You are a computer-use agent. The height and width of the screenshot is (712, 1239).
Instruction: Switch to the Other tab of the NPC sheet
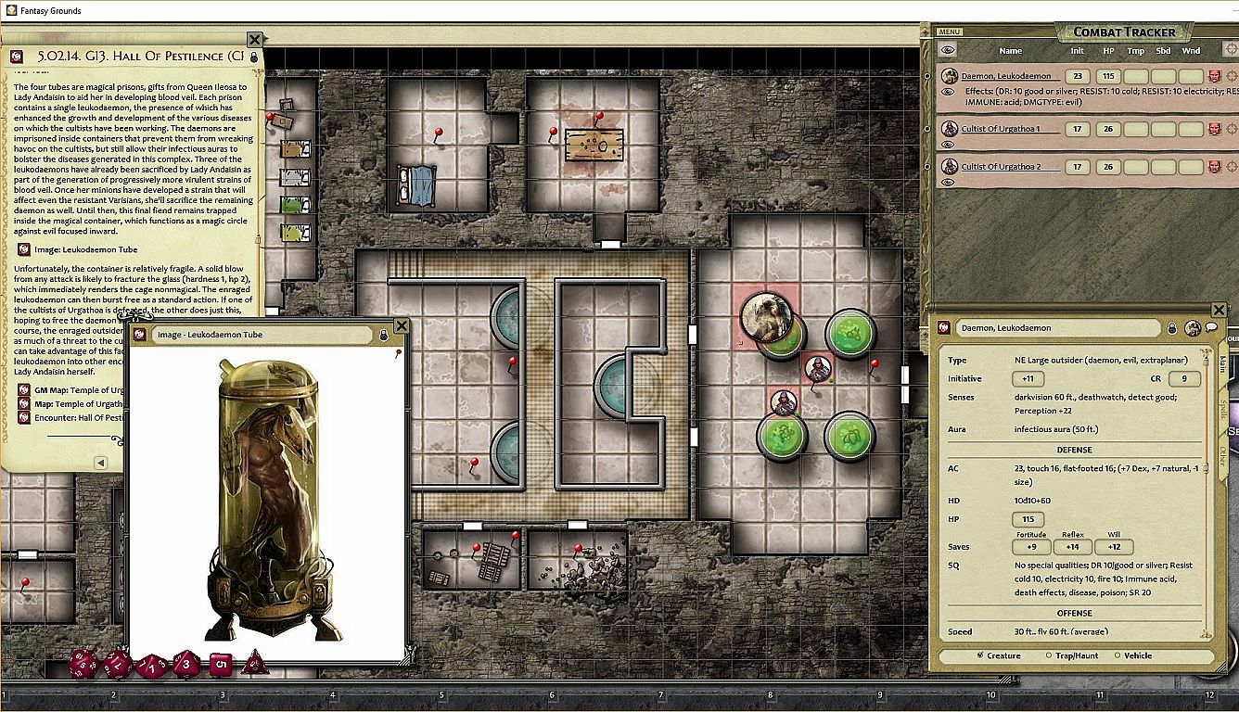tap(1222, 455)
